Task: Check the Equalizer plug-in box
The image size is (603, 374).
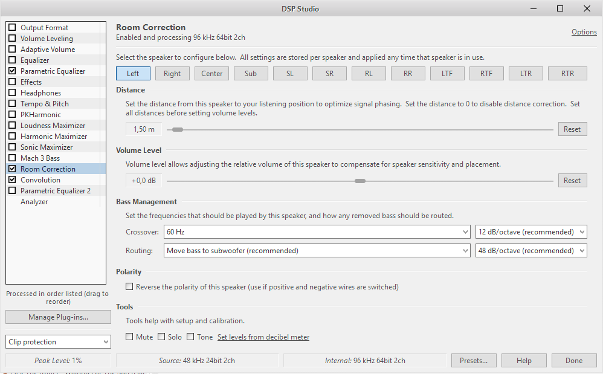Action: click(x=12, y=60)
